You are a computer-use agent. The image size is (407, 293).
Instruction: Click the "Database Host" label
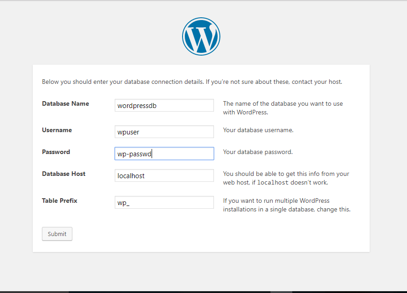(x=64, y=174)
